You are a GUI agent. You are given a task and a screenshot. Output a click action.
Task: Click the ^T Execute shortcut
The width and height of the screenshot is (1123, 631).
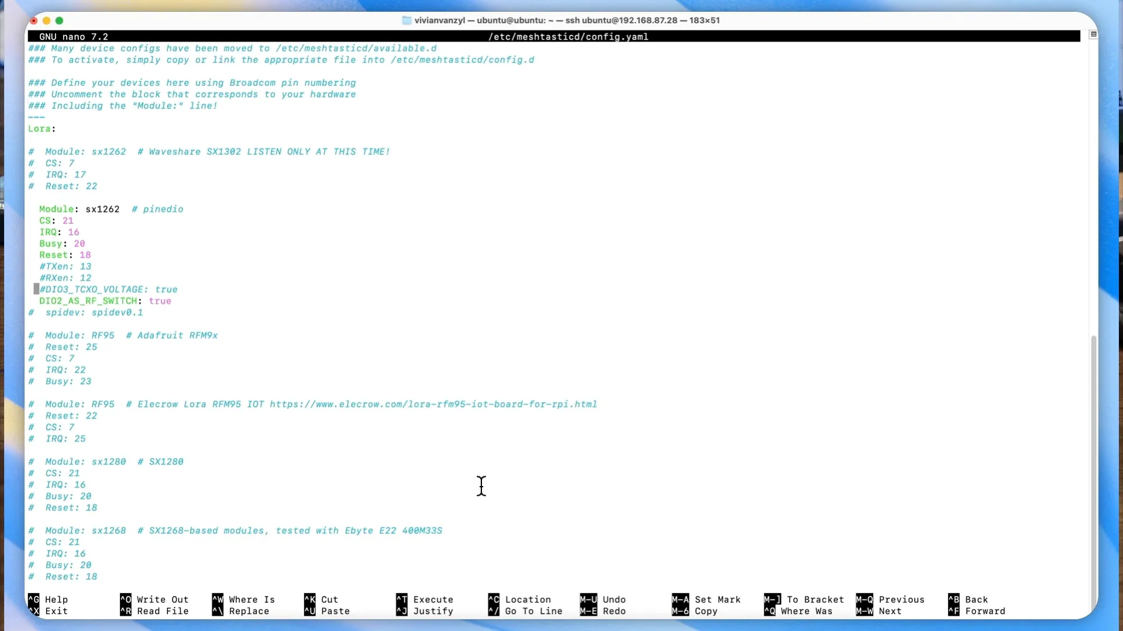tap(425, 599)
